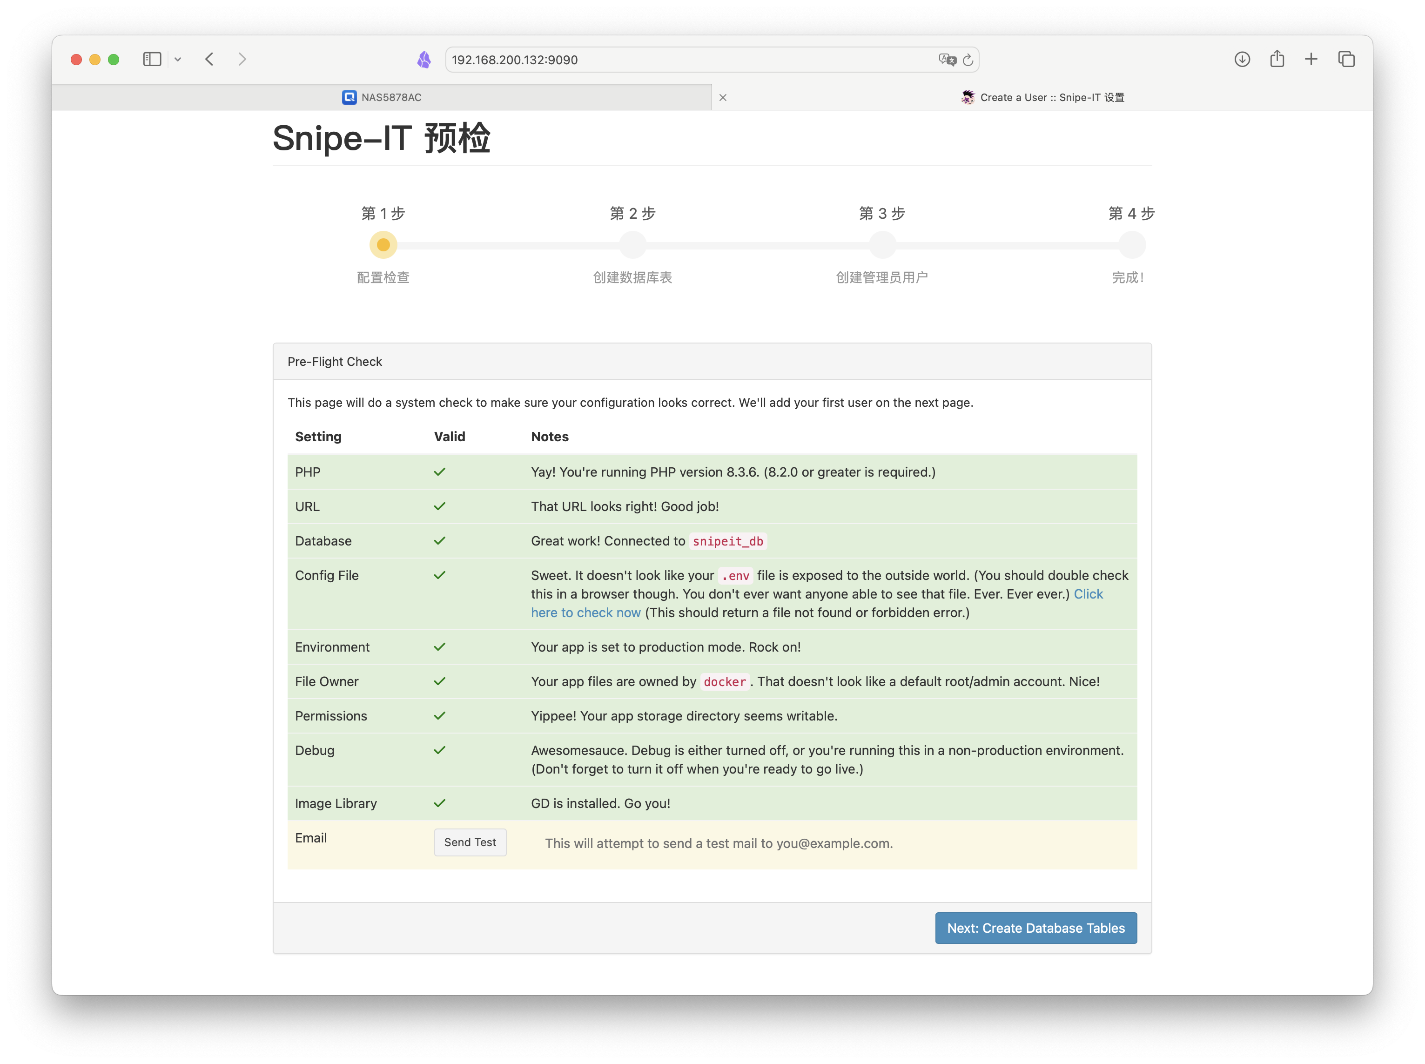Click the File Owner row green checkmark
Screen dimensions: 1425x1064
coord(439,681)
